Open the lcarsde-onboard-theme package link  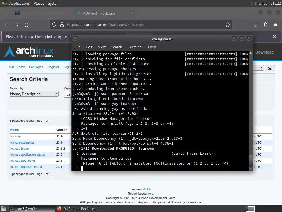pos(26,167)
